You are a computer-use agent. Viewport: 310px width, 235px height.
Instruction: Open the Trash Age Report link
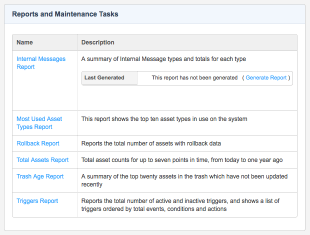coord(40,176)
